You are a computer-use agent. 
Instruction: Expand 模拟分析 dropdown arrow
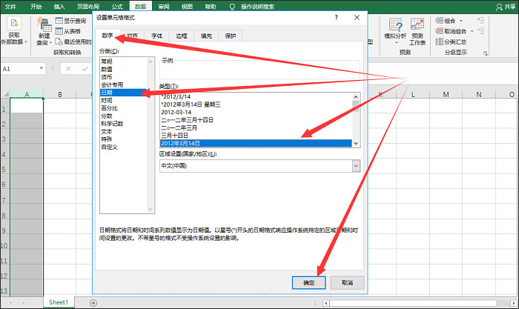click(x=396, y=43)
